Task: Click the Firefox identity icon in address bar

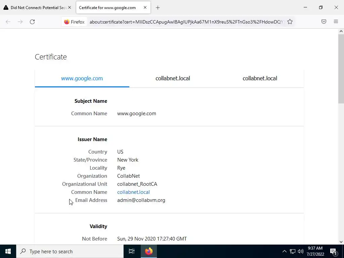Action: click(74, 22)
